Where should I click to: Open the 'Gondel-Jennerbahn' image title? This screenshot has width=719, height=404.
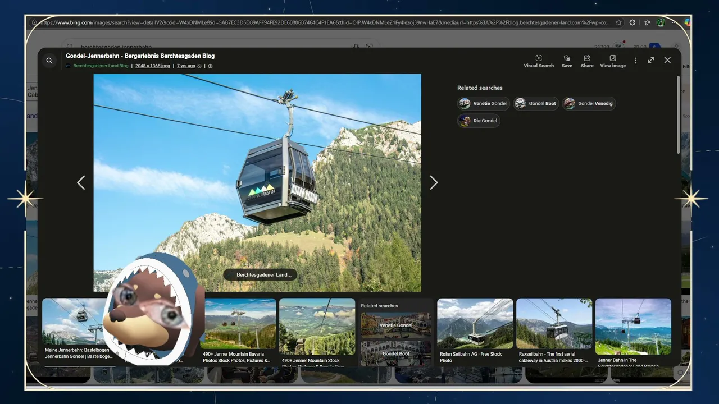click(x=140, y=56)
